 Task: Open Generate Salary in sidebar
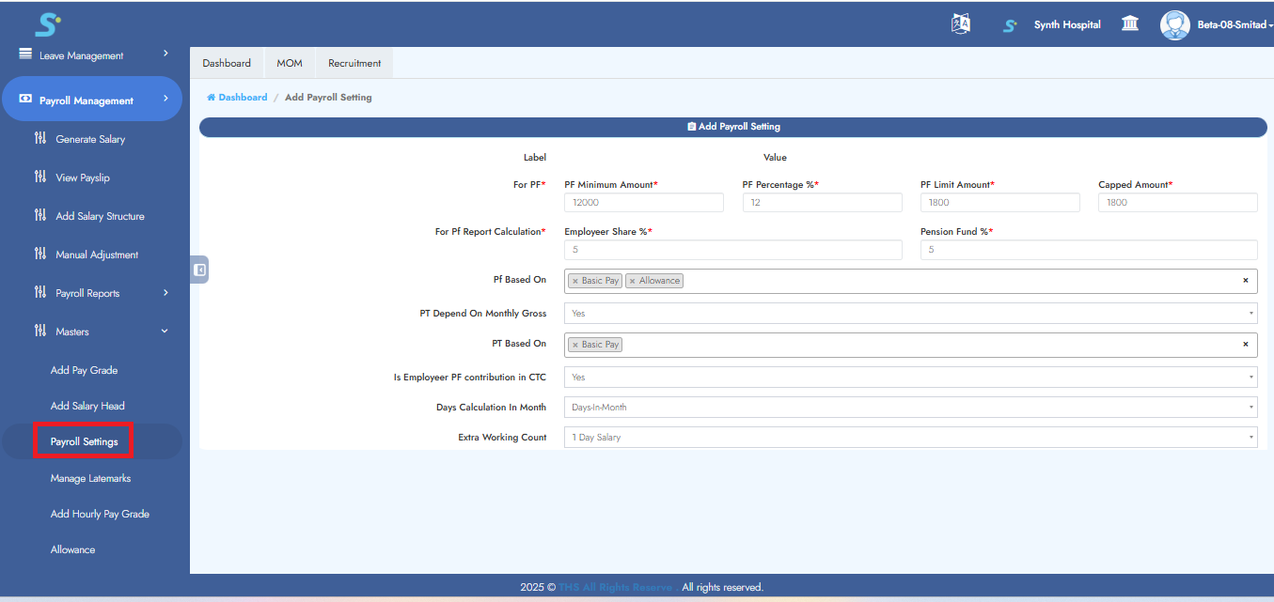point(90,139)
